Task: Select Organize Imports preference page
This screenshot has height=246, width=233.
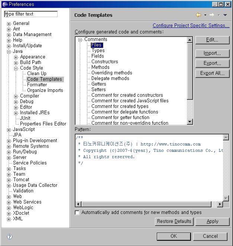Action: [x=45, y=90]
